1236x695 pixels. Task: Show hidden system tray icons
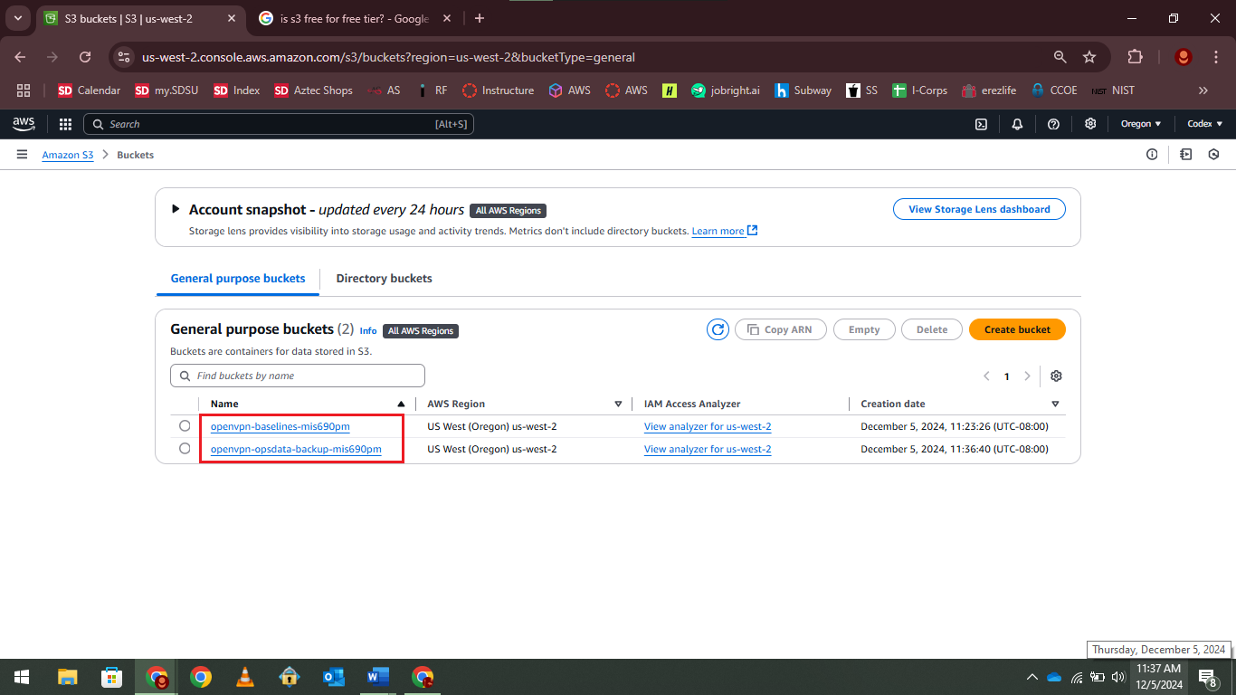1032,677
